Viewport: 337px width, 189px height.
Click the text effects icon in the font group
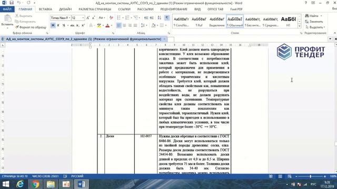(x=91, y=26)
